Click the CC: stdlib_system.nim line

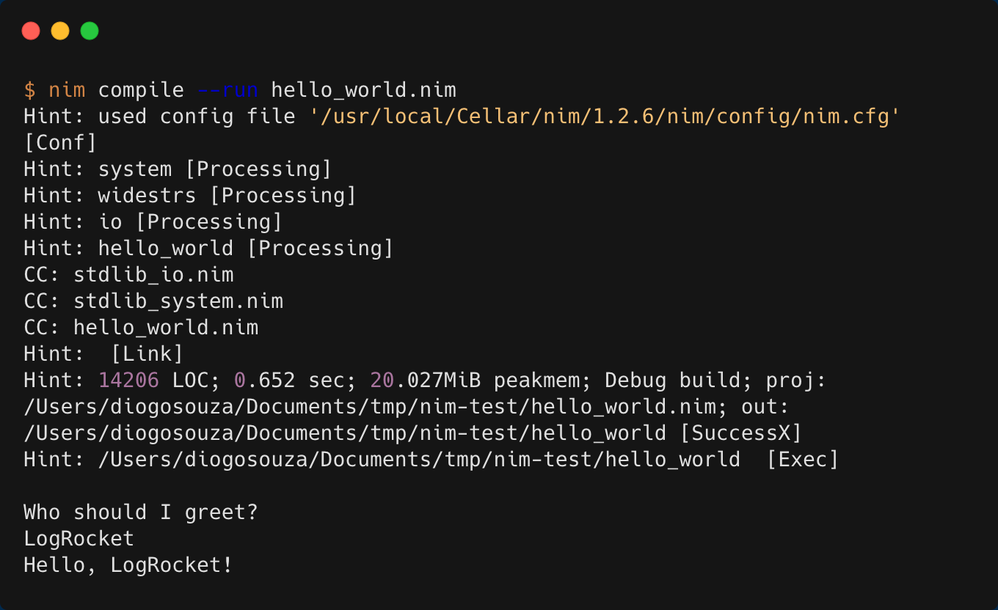coord(153,301)
